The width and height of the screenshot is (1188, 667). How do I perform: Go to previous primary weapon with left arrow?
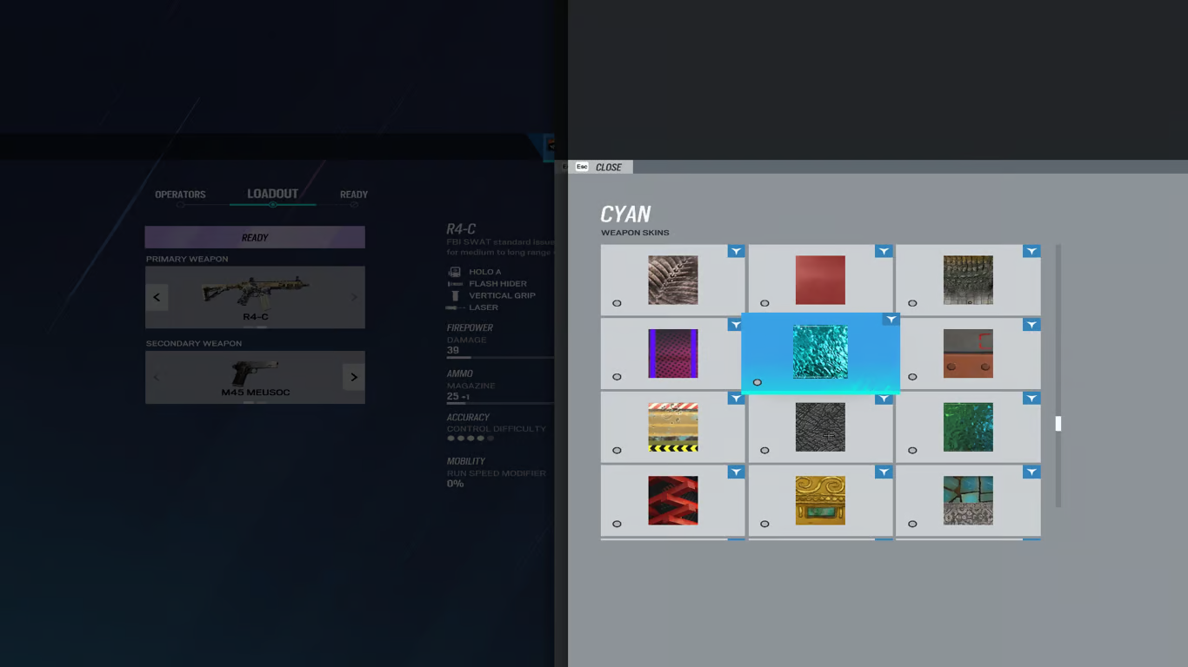pos(157,297)
